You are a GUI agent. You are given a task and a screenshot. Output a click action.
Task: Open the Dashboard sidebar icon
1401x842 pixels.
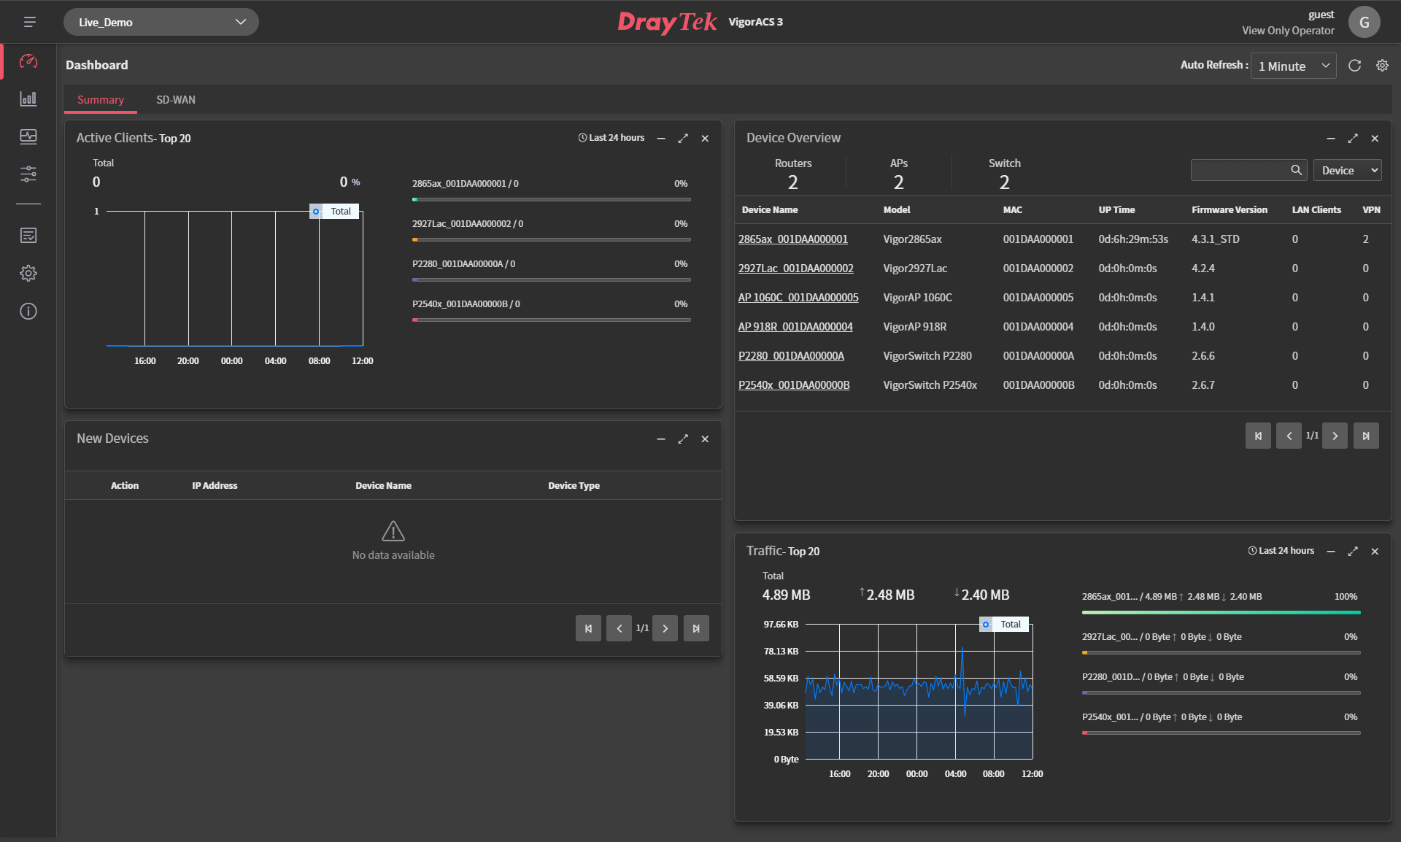click(x=28, y=61)
